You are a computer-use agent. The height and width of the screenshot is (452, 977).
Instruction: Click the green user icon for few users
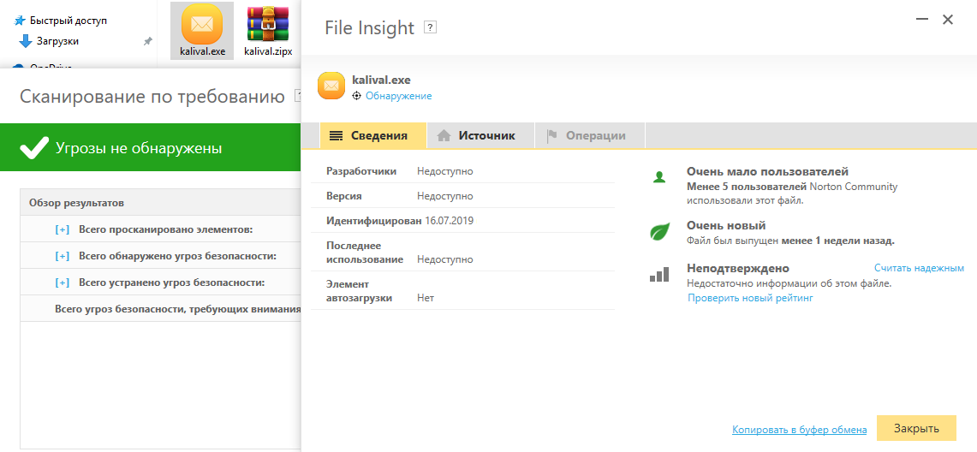659,177
